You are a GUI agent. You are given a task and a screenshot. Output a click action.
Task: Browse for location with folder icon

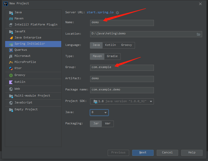pyautogui.click(x=199, y=34)
